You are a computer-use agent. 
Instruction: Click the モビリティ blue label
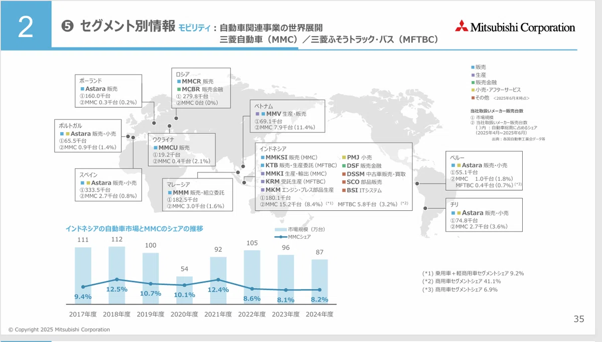[x=194, y=28]
